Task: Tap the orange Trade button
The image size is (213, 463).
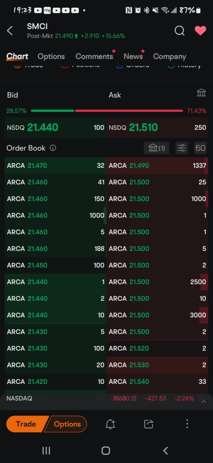Action: [26, 424]
